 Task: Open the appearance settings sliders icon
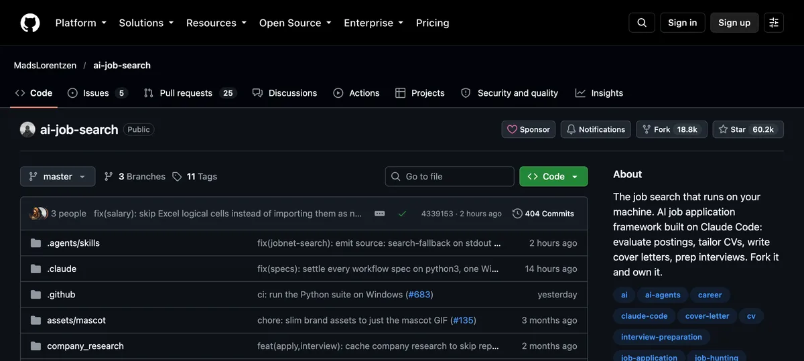[774, 23]
